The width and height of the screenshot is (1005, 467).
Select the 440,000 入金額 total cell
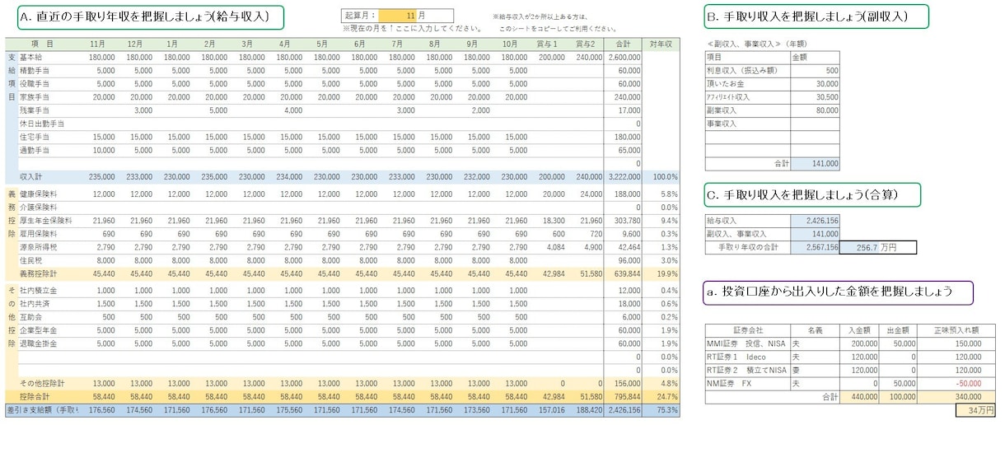pos(860,397)
